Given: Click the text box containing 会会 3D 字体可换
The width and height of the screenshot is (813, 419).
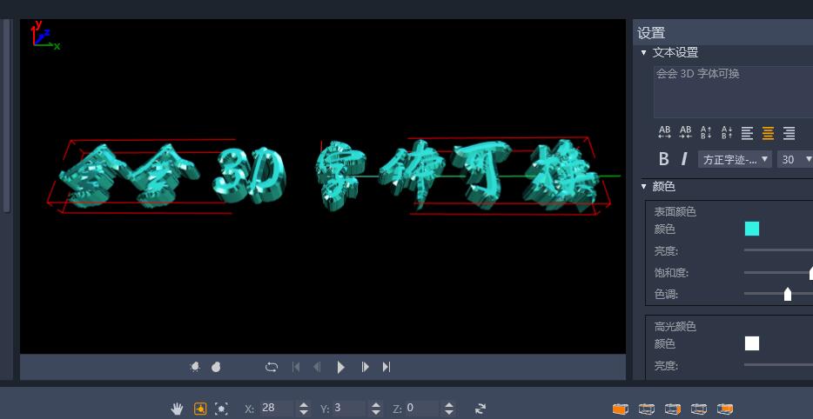Looking at the screenshot, I should tap(733, 92).
